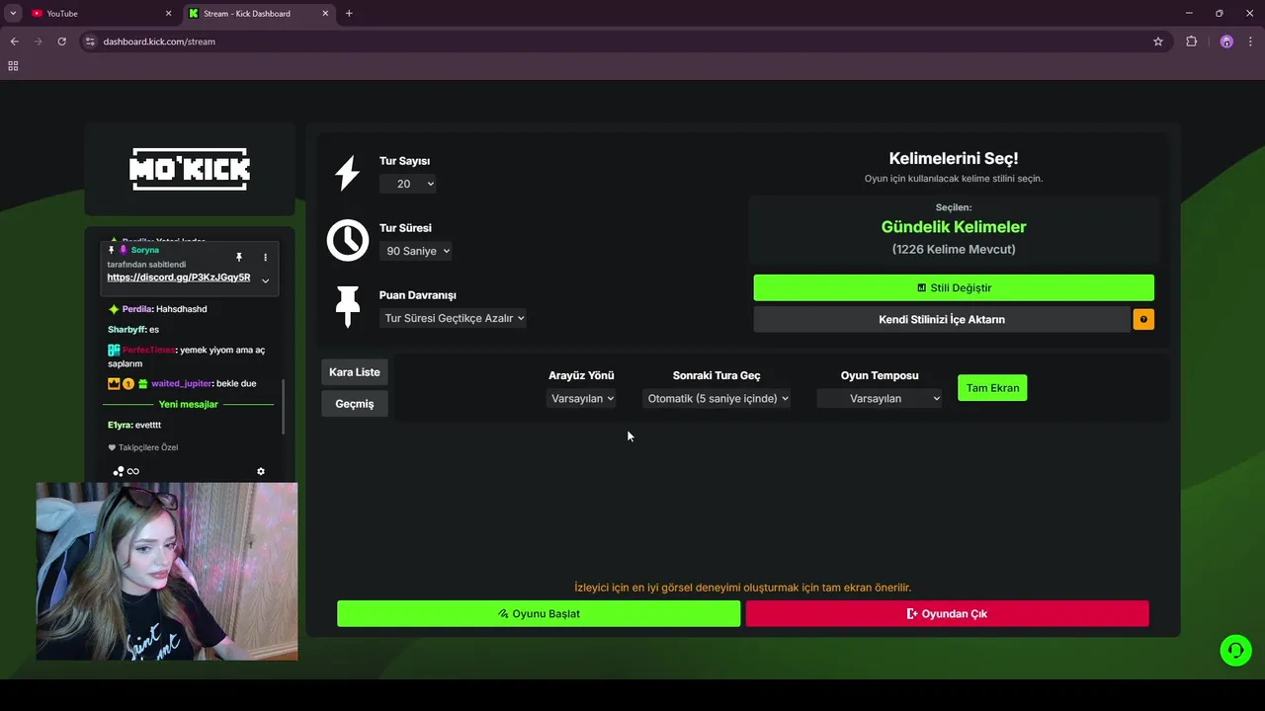The height and width of the screenshot is (711, 1265).
Task: Click Stili Değiştir button
Action: (x=954, y=287)
